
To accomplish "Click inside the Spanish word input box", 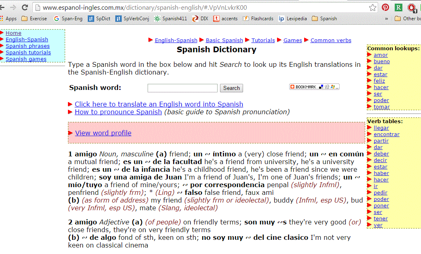I will pyautogui.click(x=182, y=88).
